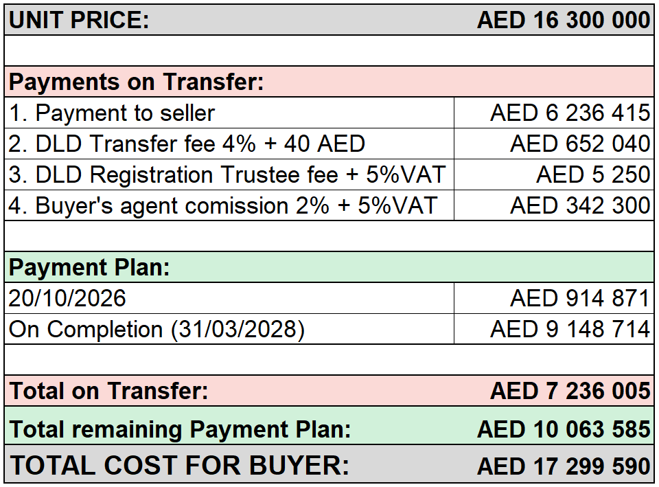Select the AED 6 236 415 amount cell
The image size is (659, 487).
pos(554,113)
